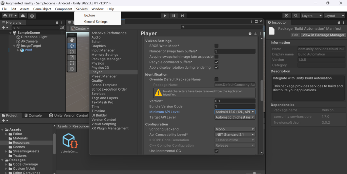Screen dimensions: 347x174
Task: Open the Window menu
Action: (x=97, y=9)
